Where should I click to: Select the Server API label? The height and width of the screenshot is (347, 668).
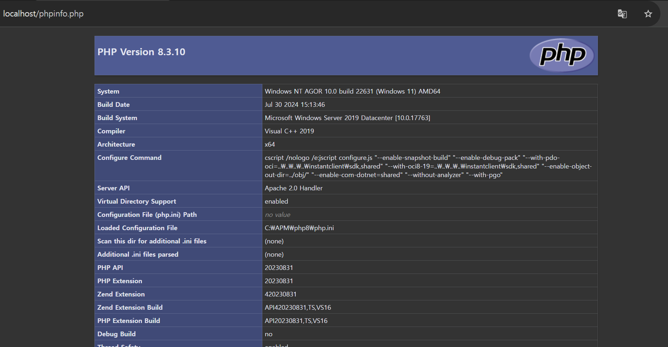click(114, 188)
